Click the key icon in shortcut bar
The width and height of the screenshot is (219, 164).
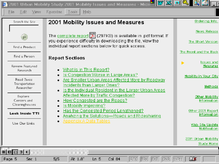pyautogui.click(x=185, y=3)
